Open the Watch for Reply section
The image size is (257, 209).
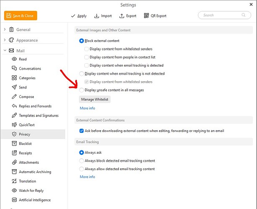pos(31,191)
